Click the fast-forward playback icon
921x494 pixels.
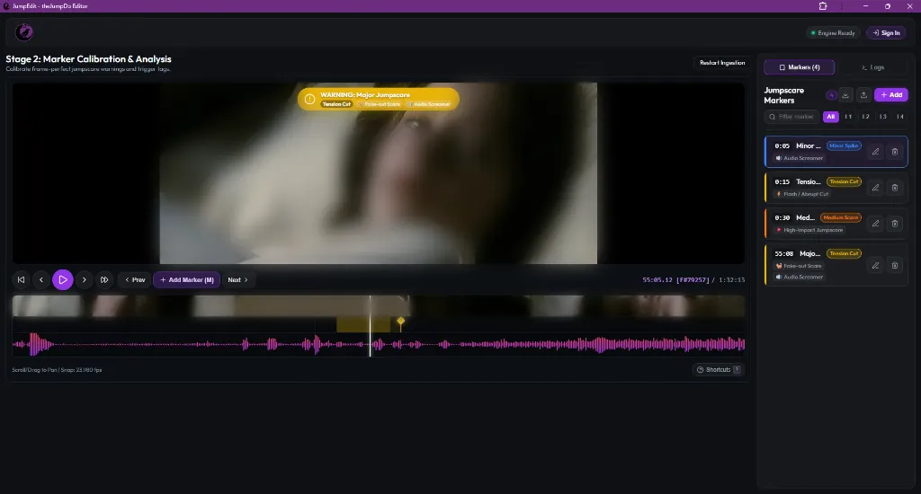pos(104,280)
